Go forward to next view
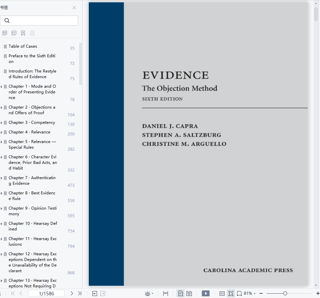The width and height of the screenshot is (320, 298). [103, 293]
